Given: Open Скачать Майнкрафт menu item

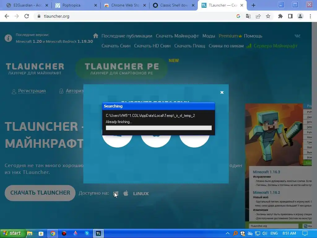Looking at the screenshot, I should point(177,36).
